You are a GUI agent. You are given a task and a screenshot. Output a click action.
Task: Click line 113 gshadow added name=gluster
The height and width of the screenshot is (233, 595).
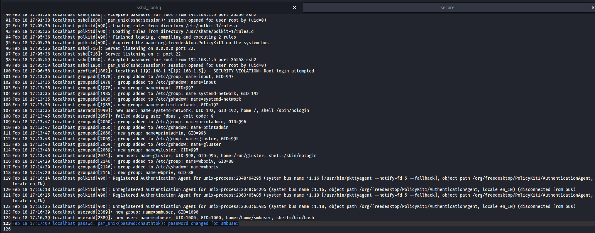(117, 144)
